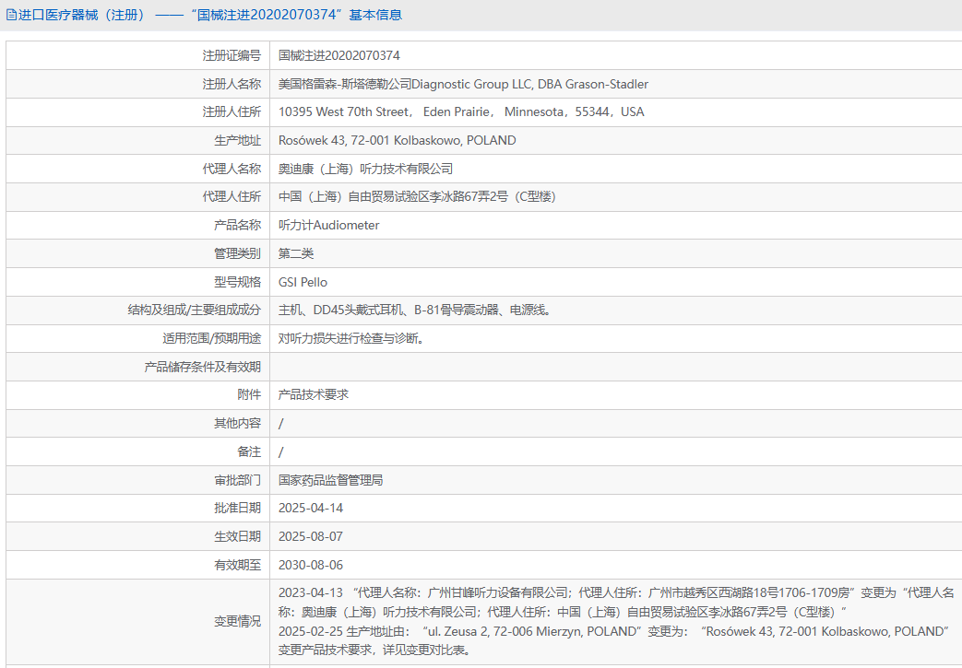Viewport: 962px width, 668px height.
Task: Open the '产品技术要求' attachment
Action: pyautogui.click(x=314, y=394)
